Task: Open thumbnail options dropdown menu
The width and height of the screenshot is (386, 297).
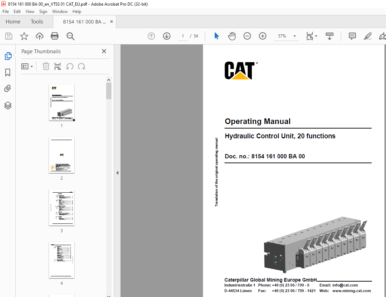Action: tap(27, 67)
